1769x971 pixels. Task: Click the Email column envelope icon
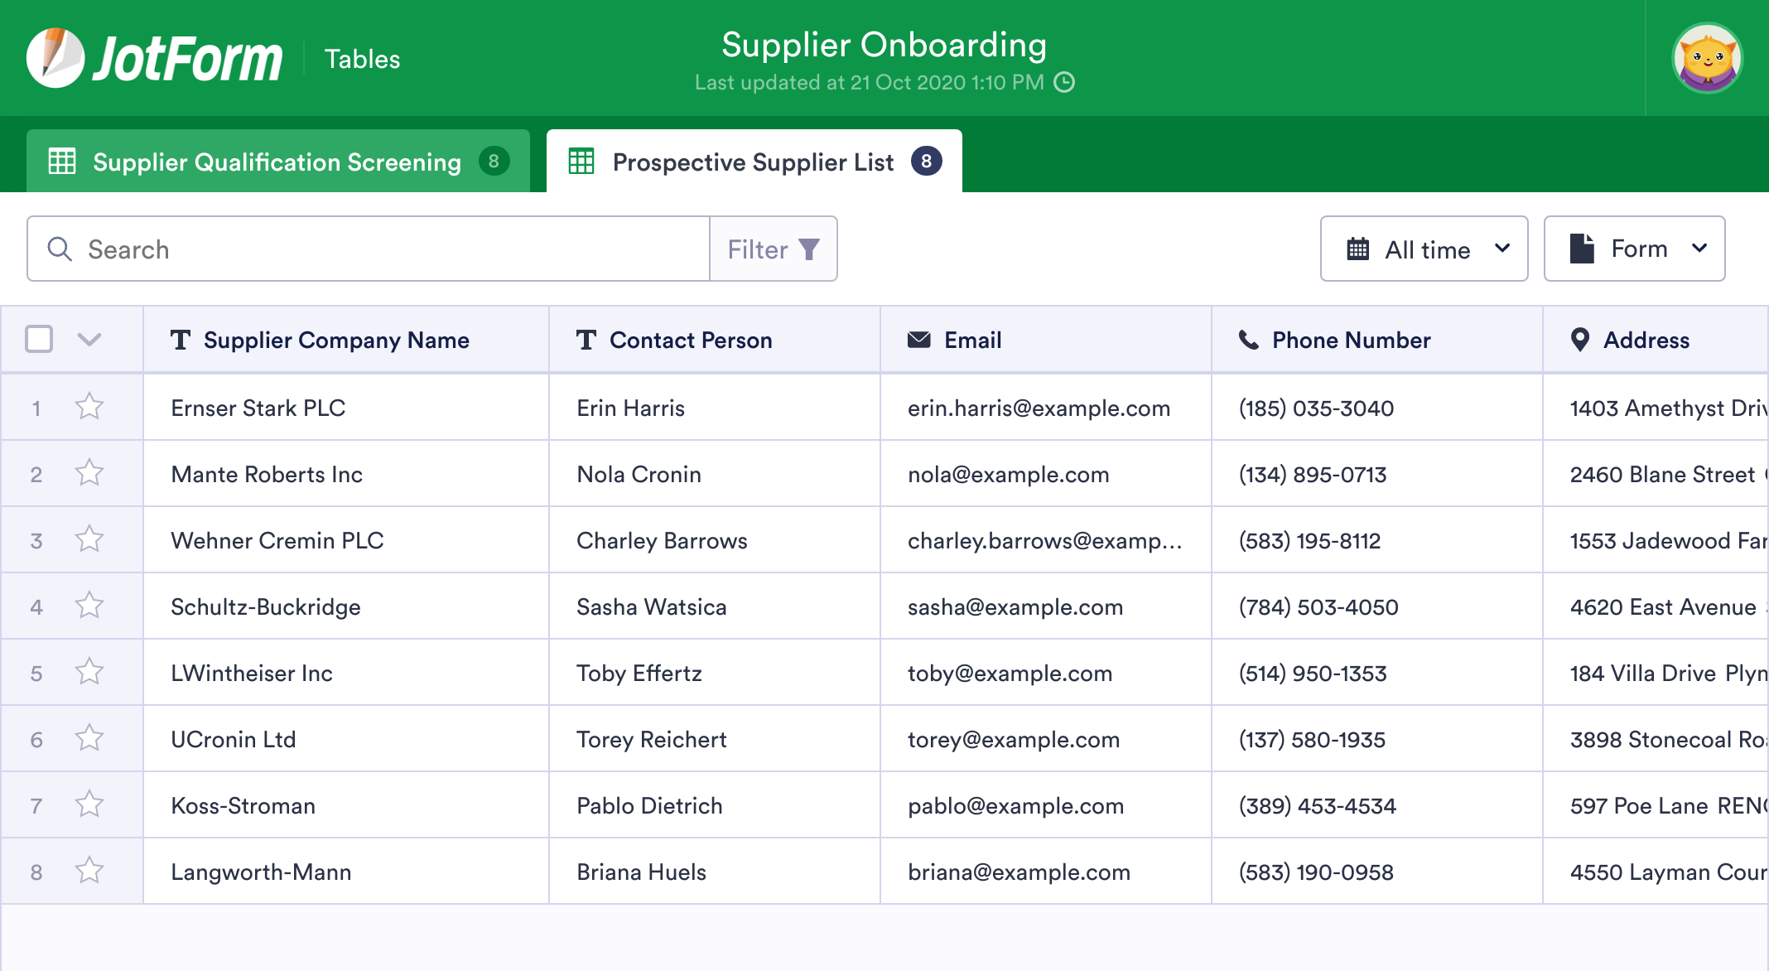click(918, 340)
